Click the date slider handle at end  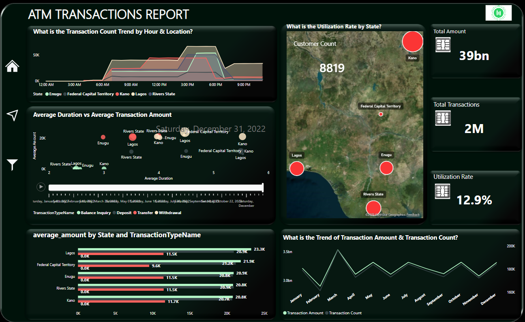263,187
